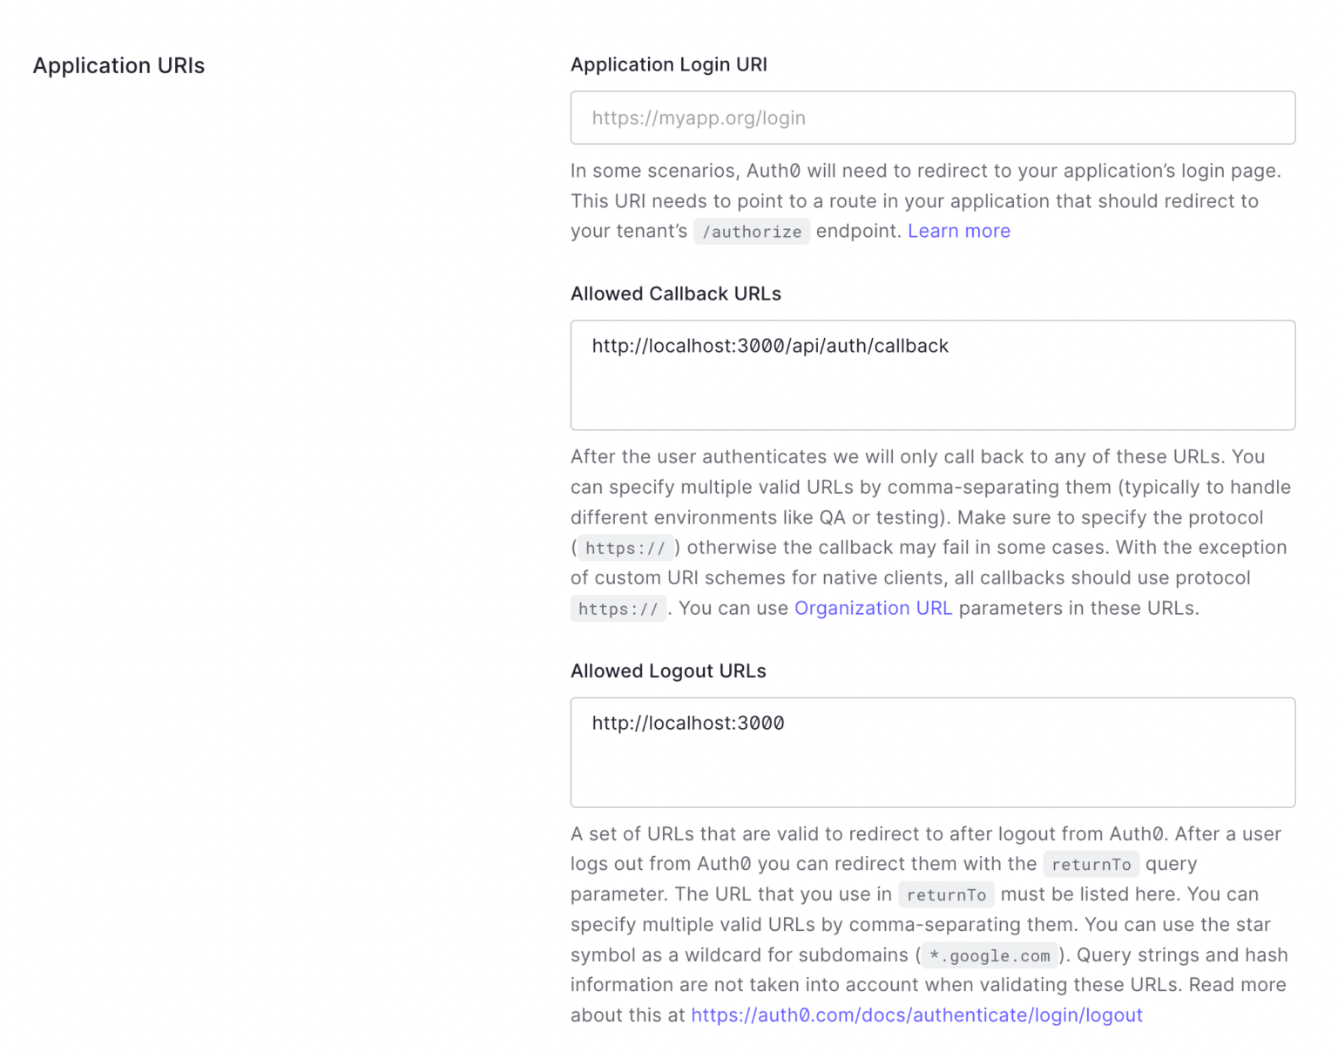Click inside the Application Login URI field
This screenshot has width=1338, height=1052.
pos(932,118)
